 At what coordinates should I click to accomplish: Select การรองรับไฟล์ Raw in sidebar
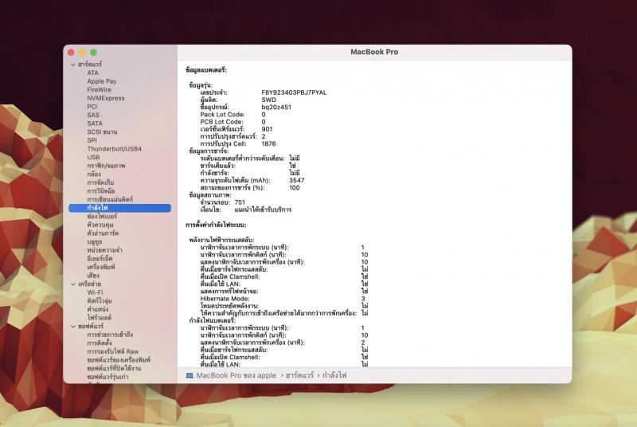point(112,351)
